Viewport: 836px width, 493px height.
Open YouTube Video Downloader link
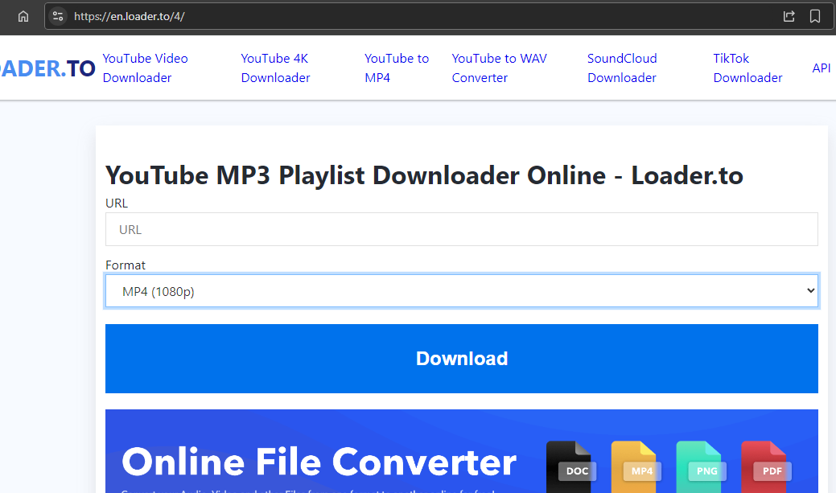[x=145, y=68]
